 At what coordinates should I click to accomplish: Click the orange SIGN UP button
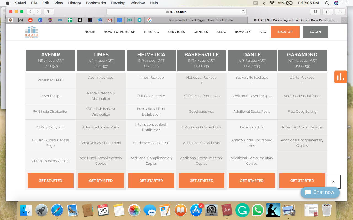point(285,32)
